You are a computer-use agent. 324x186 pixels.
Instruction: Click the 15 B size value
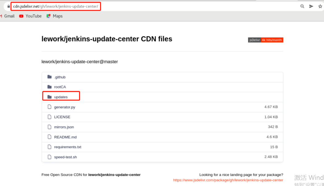[x=274, y=147]
